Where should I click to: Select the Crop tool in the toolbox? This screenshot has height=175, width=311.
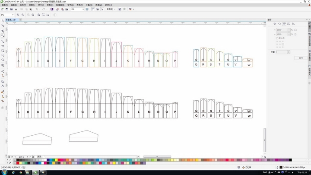point(3,31)
